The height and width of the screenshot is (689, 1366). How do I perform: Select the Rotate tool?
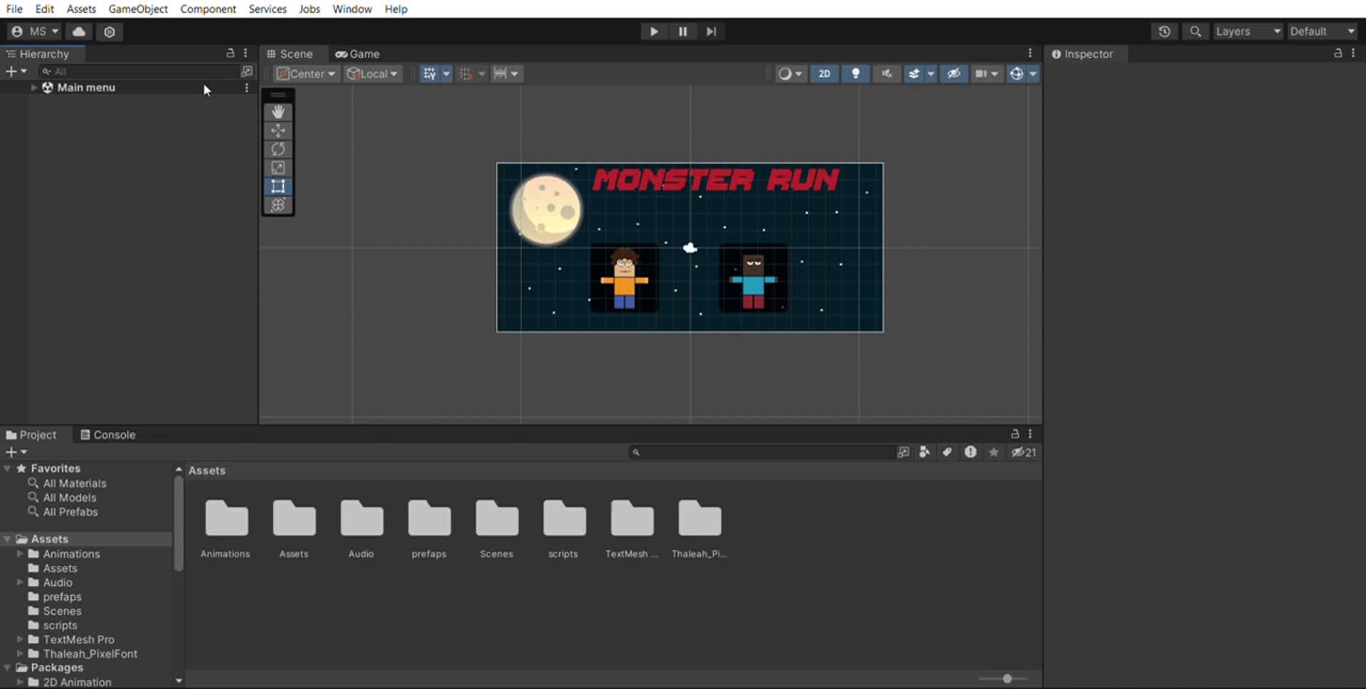coord(277,149)
